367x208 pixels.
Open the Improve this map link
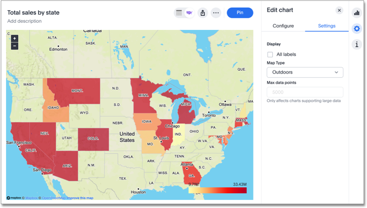[80, 198]
